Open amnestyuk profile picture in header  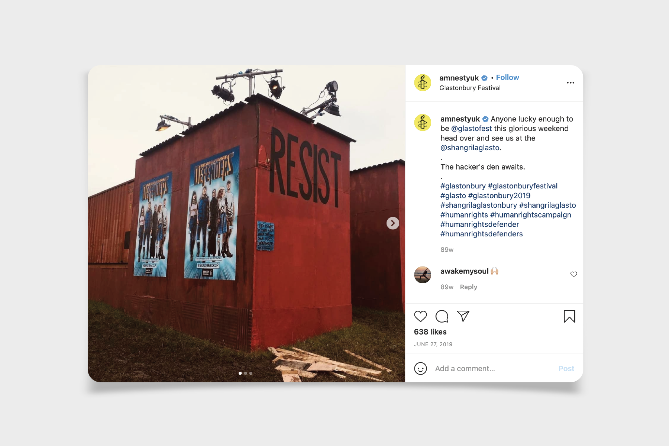(x=423, y=83)
